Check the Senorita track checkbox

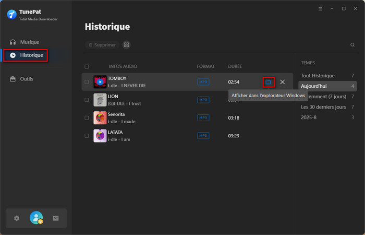87,118
